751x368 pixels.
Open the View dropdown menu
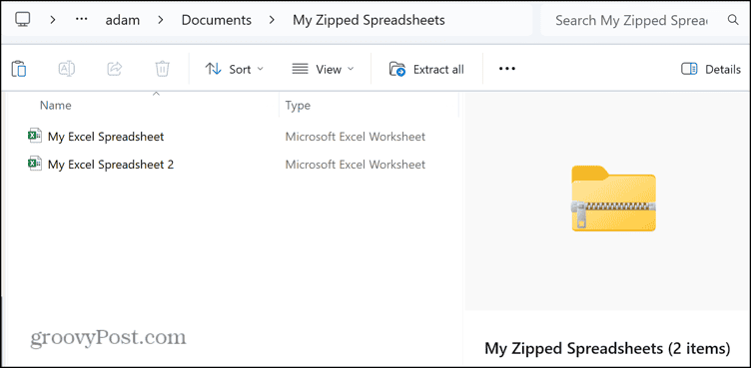coord(323,70)
